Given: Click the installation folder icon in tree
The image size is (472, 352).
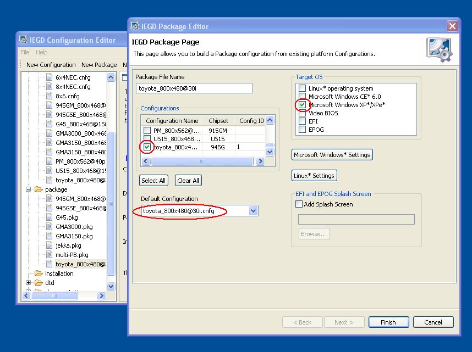Looking at the screenshot, I should [x=39, y=273].
